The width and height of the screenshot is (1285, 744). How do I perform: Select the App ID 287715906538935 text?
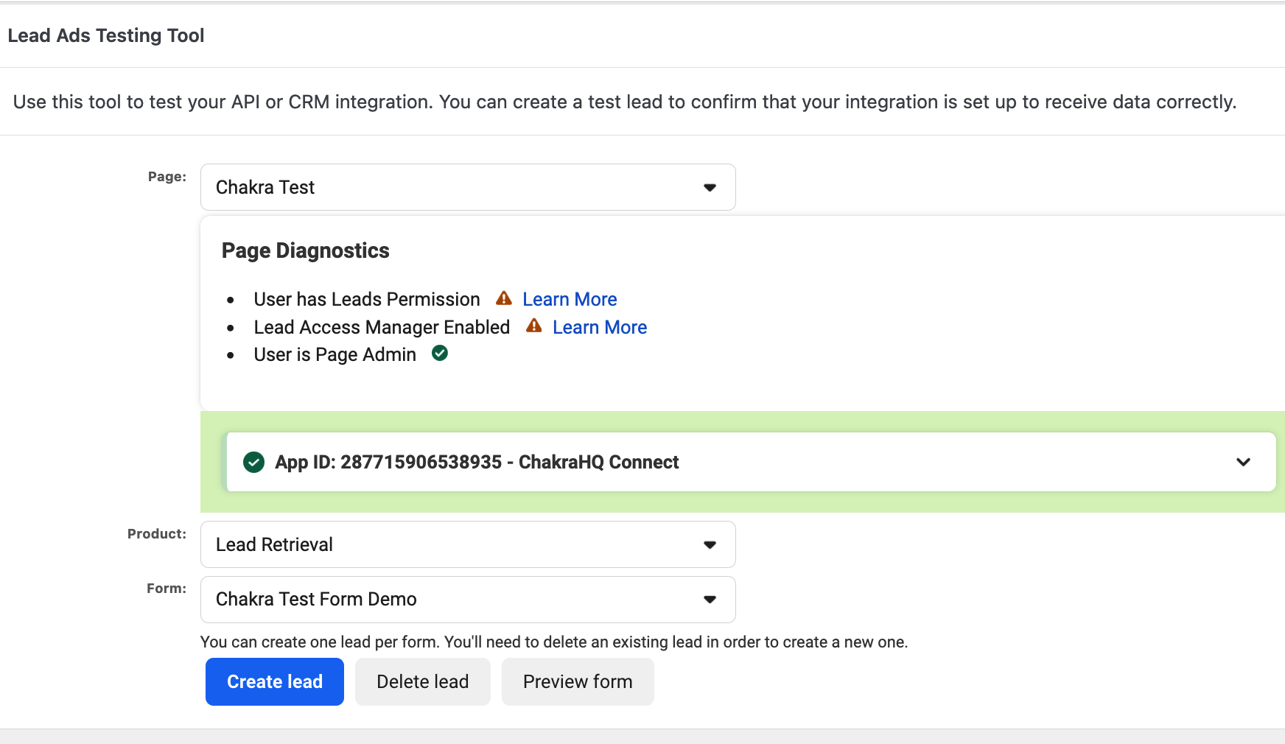(x=421, y=462)
